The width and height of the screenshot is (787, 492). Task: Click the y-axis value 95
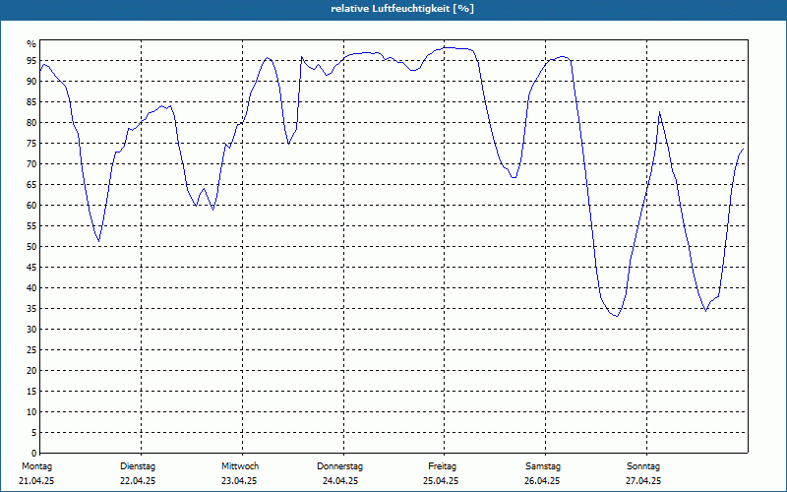click(x=31, y=61)
